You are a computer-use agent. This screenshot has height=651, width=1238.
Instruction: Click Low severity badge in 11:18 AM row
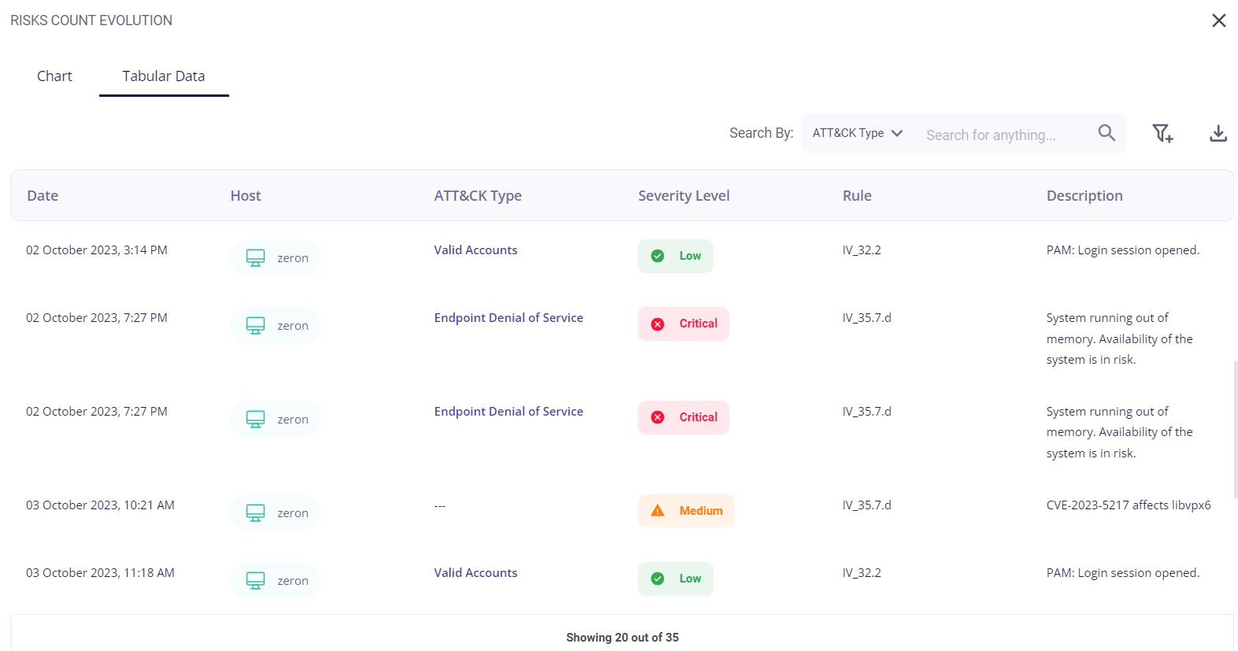coord(676,579)
